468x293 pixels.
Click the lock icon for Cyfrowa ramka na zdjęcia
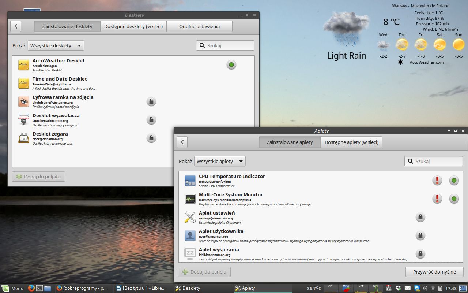click(x=151, y=101)
